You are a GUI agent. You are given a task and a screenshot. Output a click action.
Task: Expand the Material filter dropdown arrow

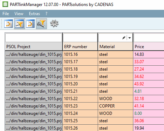pos(129,38)
